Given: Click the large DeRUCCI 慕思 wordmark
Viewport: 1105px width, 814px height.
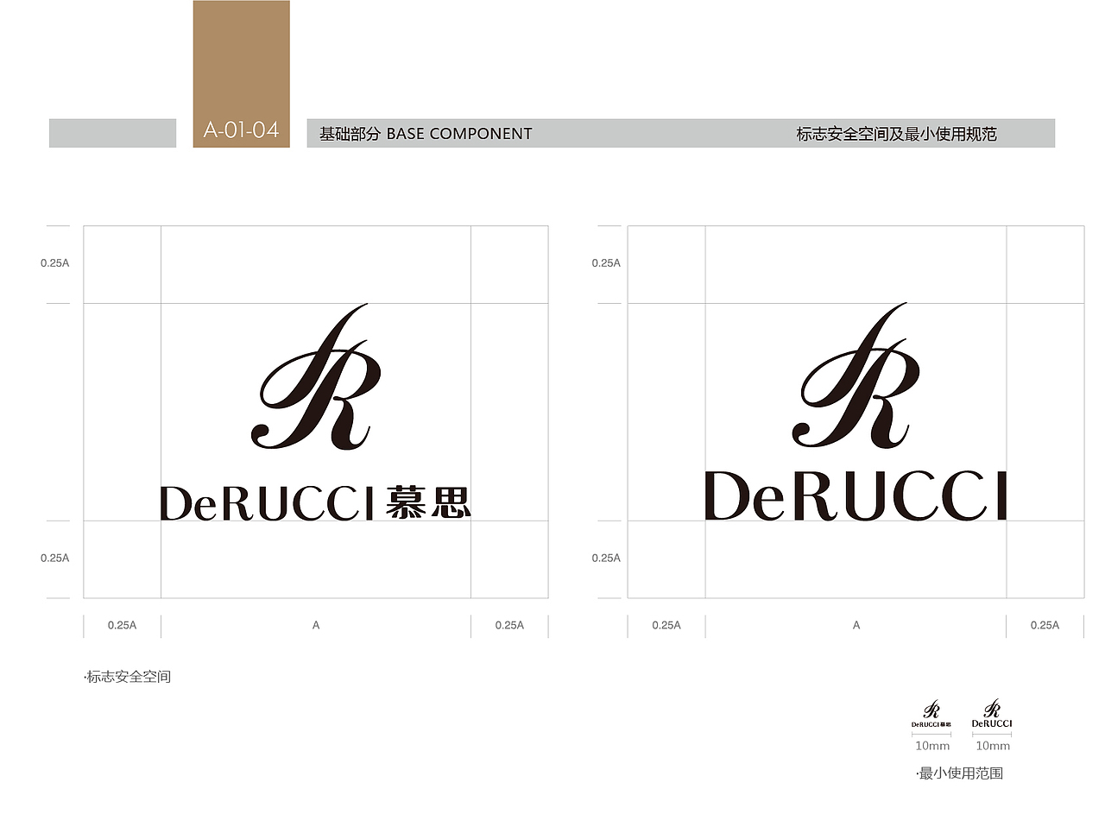Looking at the screenshot, I should point(316,502).
